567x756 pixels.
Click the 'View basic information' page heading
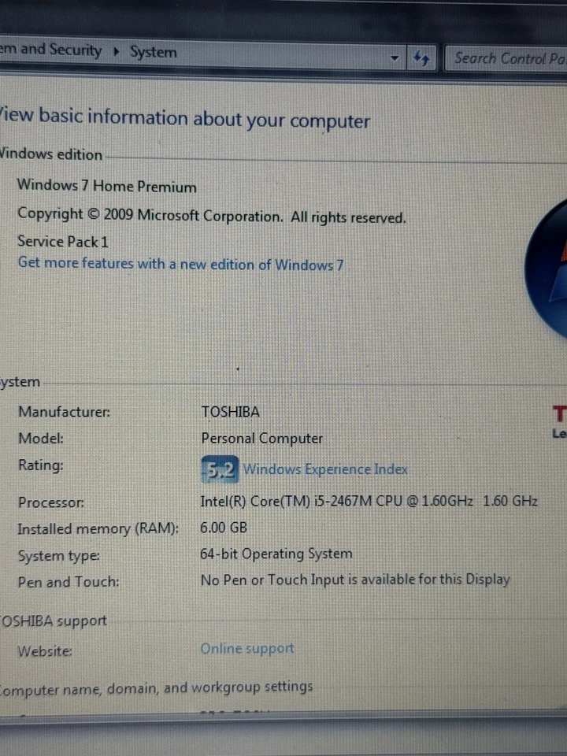184,118
